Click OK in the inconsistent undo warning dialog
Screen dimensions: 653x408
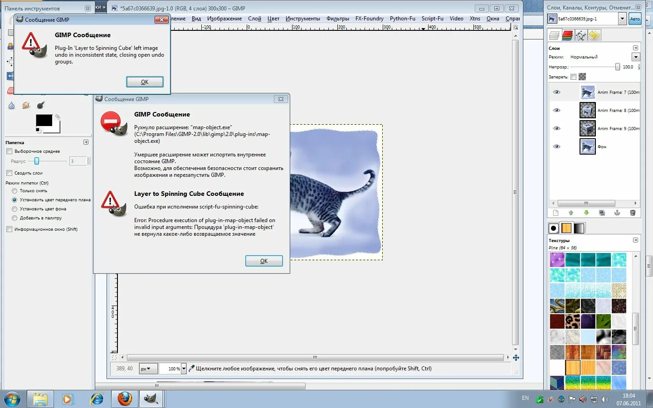(x=145, y=82)
